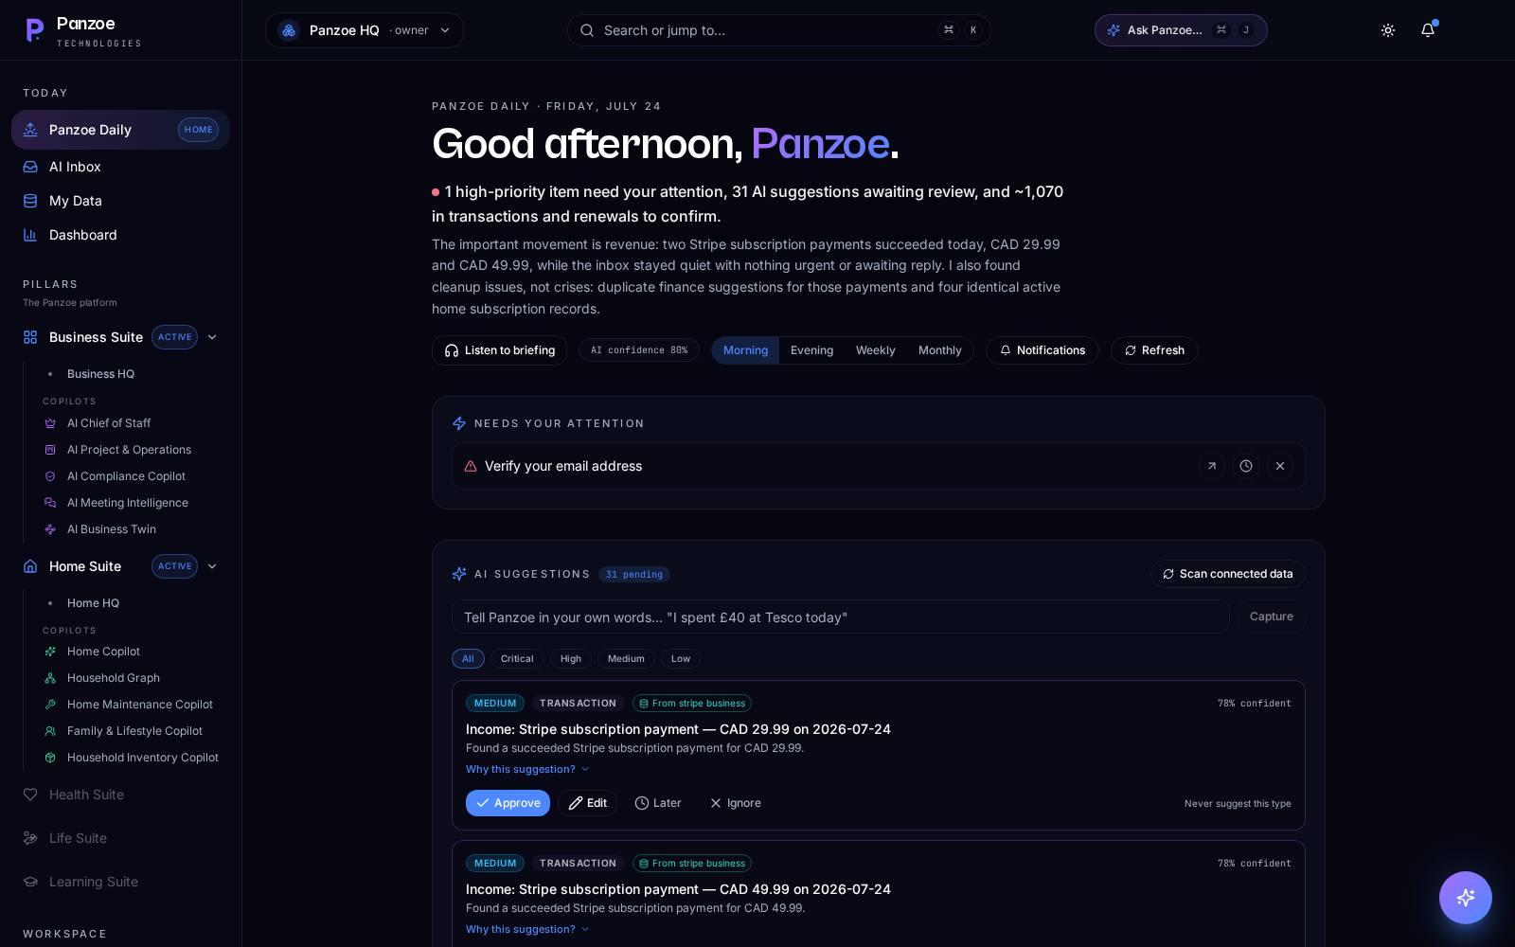Viewport: 1515px width, 947px height.
Task: Ignore the CAD 29.99 suggestion
Action: tap(735, 803)
